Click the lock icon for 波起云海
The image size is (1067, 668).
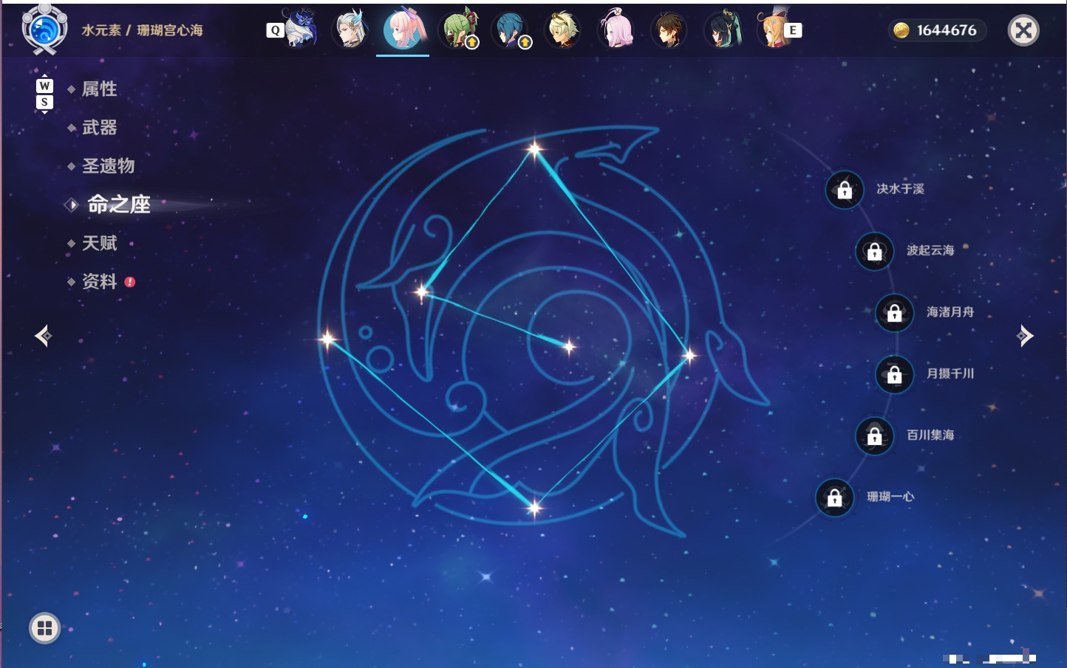pyautogui.click(x=875, y=251)
